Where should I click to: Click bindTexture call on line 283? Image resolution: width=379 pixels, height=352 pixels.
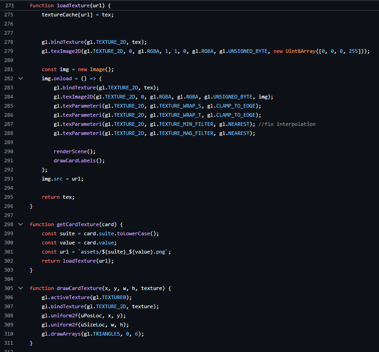79,88
